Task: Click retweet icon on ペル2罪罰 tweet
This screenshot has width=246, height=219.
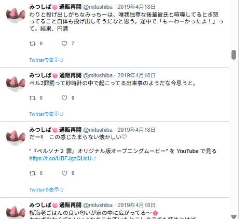Action: (33, 98)
